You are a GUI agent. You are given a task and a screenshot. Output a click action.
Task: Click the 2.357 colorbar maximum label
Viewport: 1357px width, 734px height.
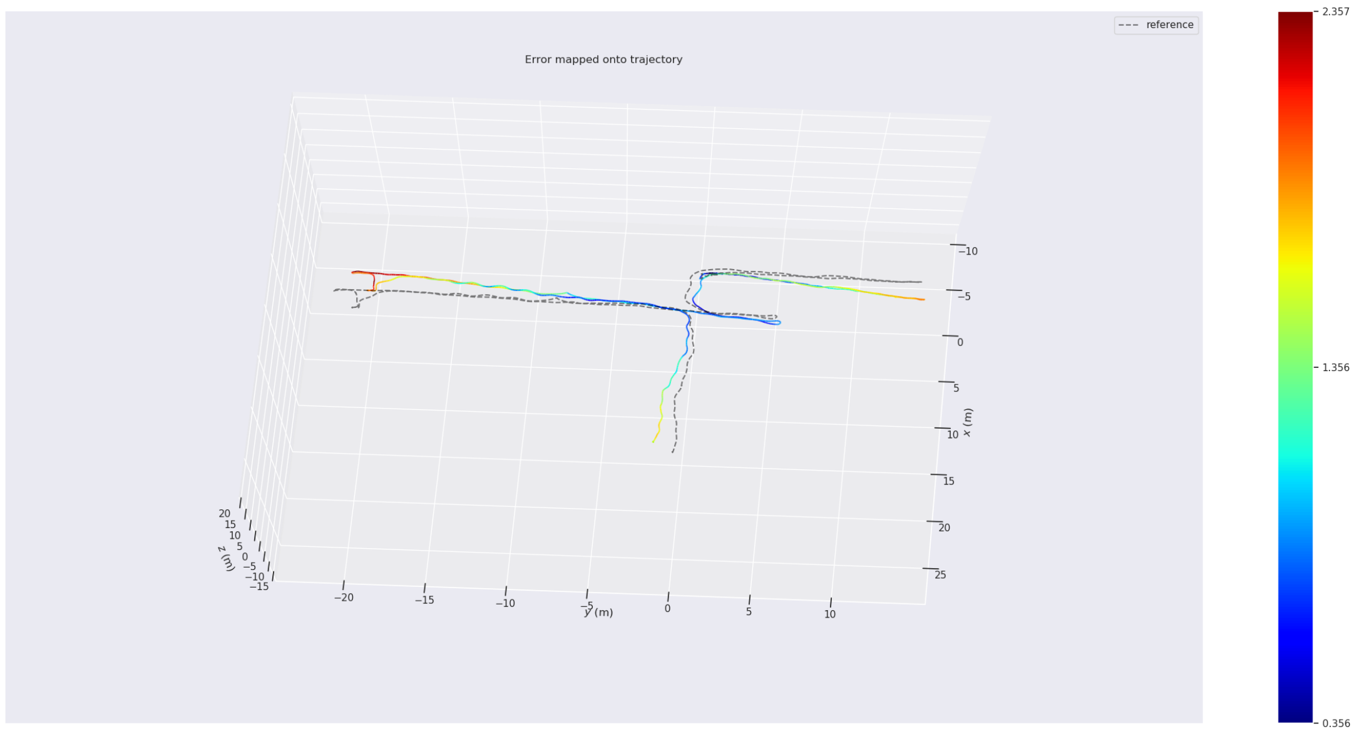[x=1335, y=11]
